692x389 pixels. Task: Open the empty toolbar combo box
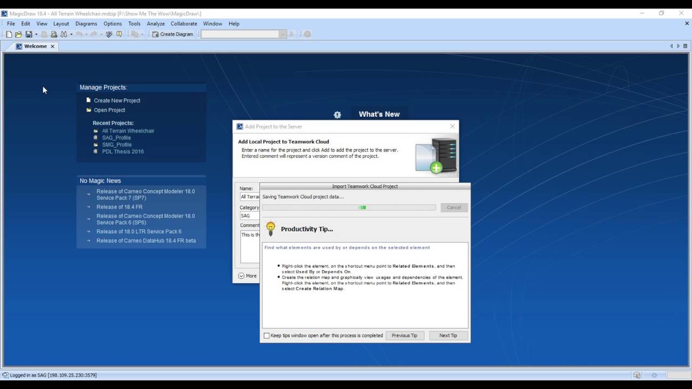tap(243, 34)
